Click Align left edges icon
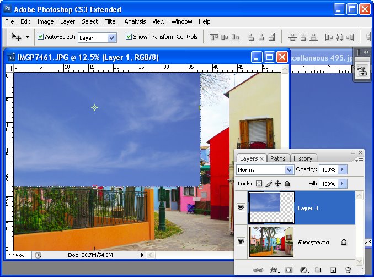374x280 pixels. (x=250, y=37)
